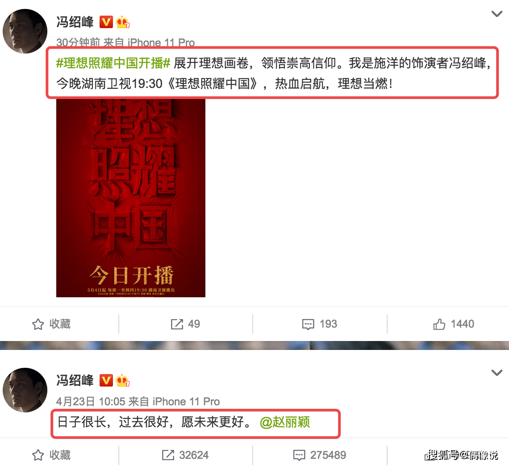Expand the second post's chevron menu
509x466 pixels.
click(x=496, y=373)
